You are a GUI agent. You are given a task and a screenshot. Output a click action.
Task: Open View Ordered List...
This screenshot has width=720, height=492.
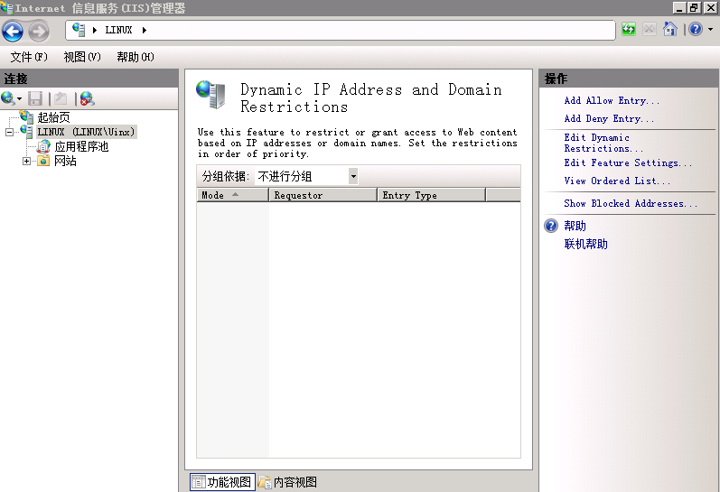click(x=617, y=181)
